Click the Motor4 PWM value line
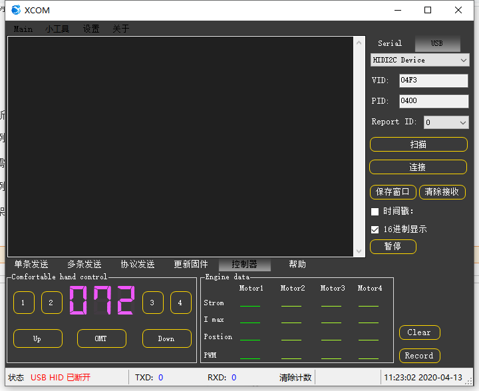The width and height of the screenshot is (479, 391). pos(369,358)
